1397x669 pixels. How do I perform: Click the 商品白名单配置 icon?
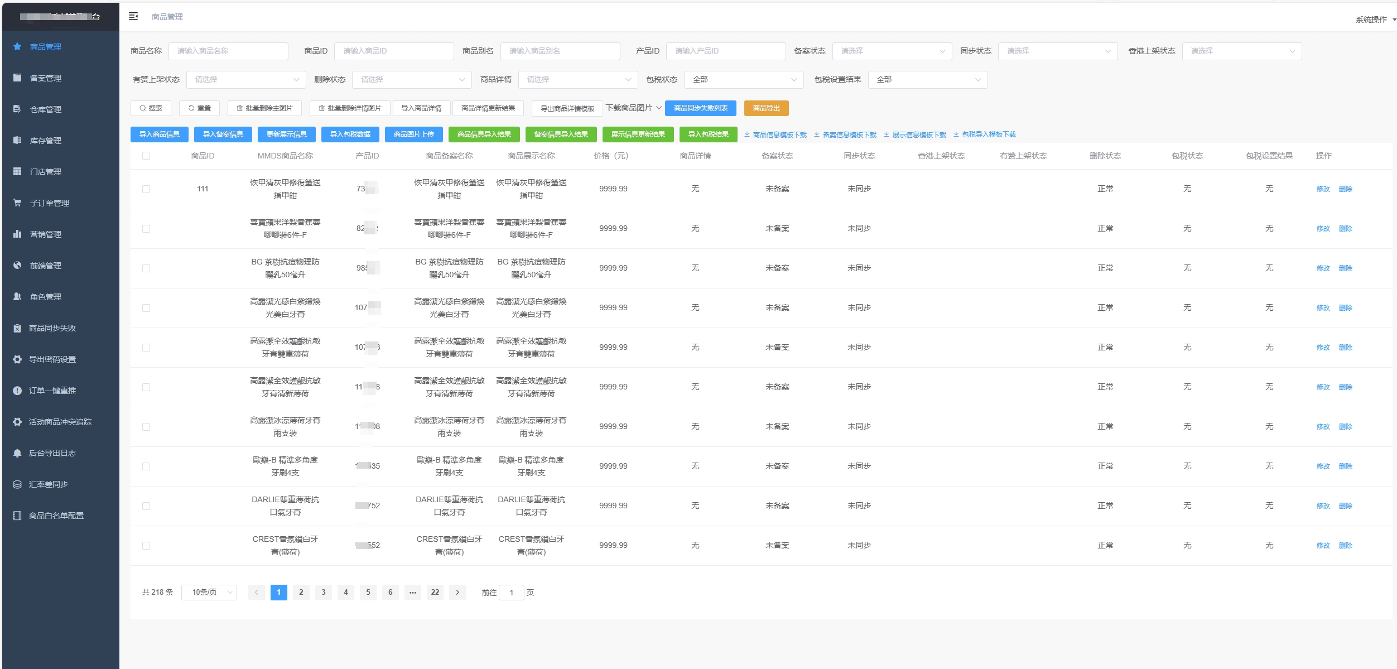(x=17, y=516)
